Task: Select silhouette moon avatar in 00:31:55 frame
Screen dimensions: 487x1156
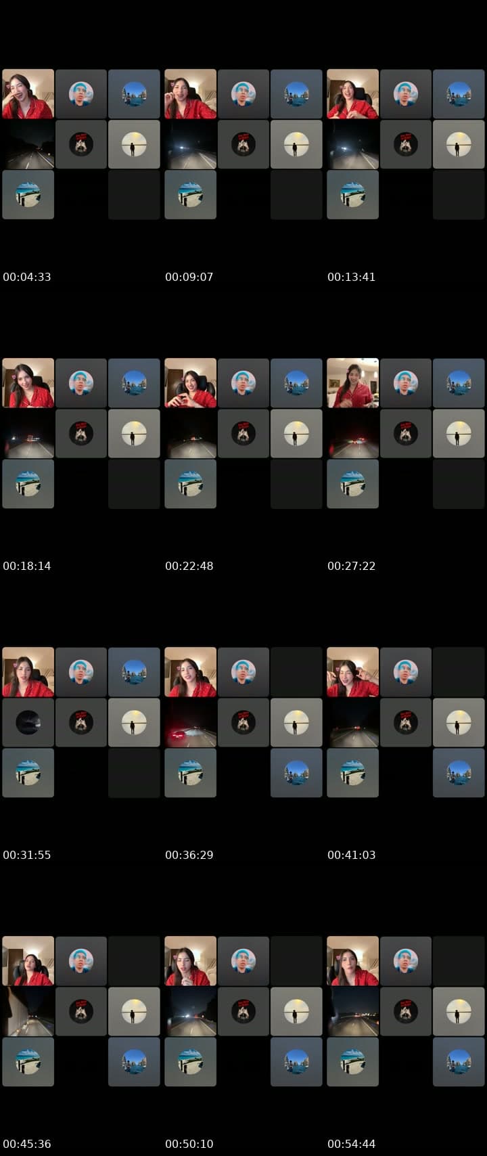Action: 134,722
